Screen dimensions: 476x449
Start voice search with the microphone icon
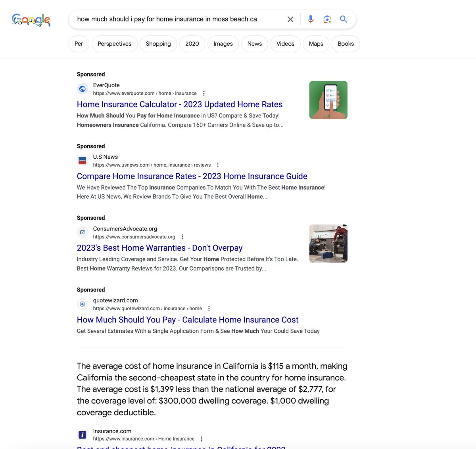(x=311, y=19)
